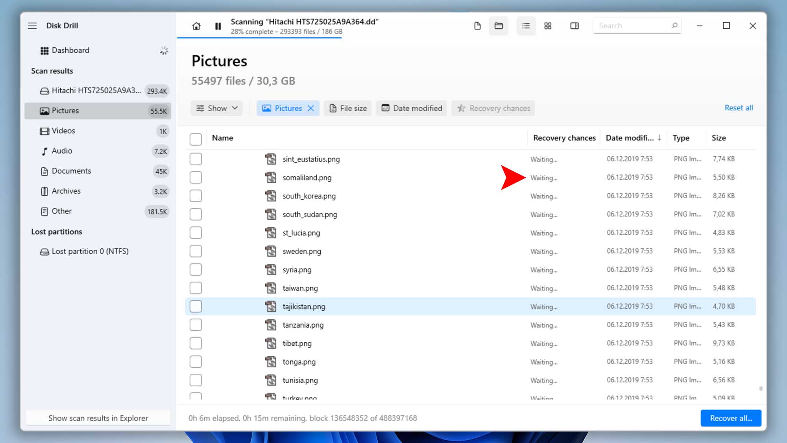Open the File size filter
The height and width of the screenshot is (443, 787).
coord(348,108)
